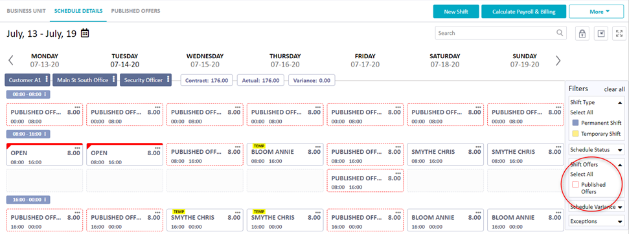The image size is (629, 234).
Task: Click TEMP tag on Wednesday Smythe Chris shift
Action: pyautogui.click(x=179, y=211)
